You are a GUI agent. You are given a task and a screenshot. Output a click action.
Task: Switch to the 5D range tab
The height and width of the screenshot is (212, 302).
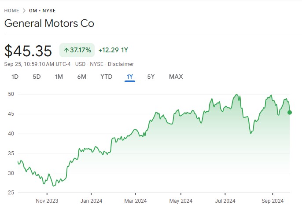pos(37,77)
